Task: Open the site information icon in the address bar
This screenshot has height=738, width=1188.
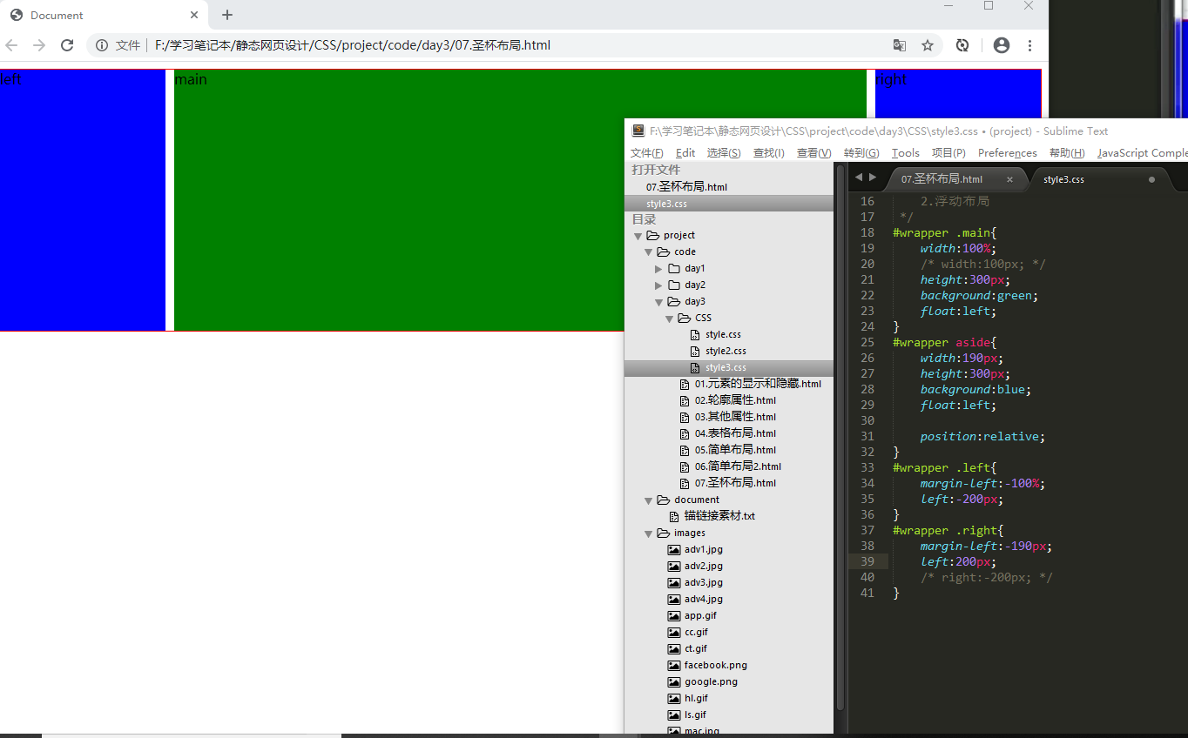Action: 102,45
